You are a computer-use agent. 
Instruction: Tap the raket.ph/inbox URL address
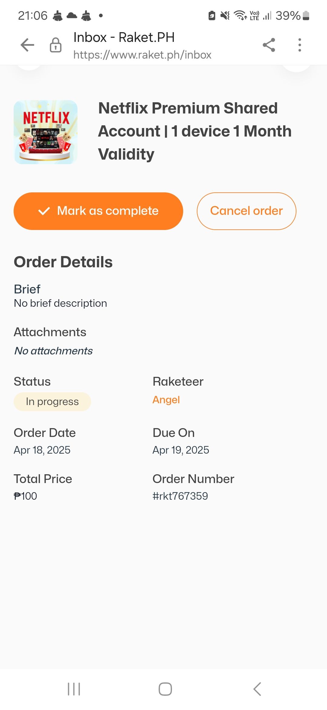[x=142, y=55]
